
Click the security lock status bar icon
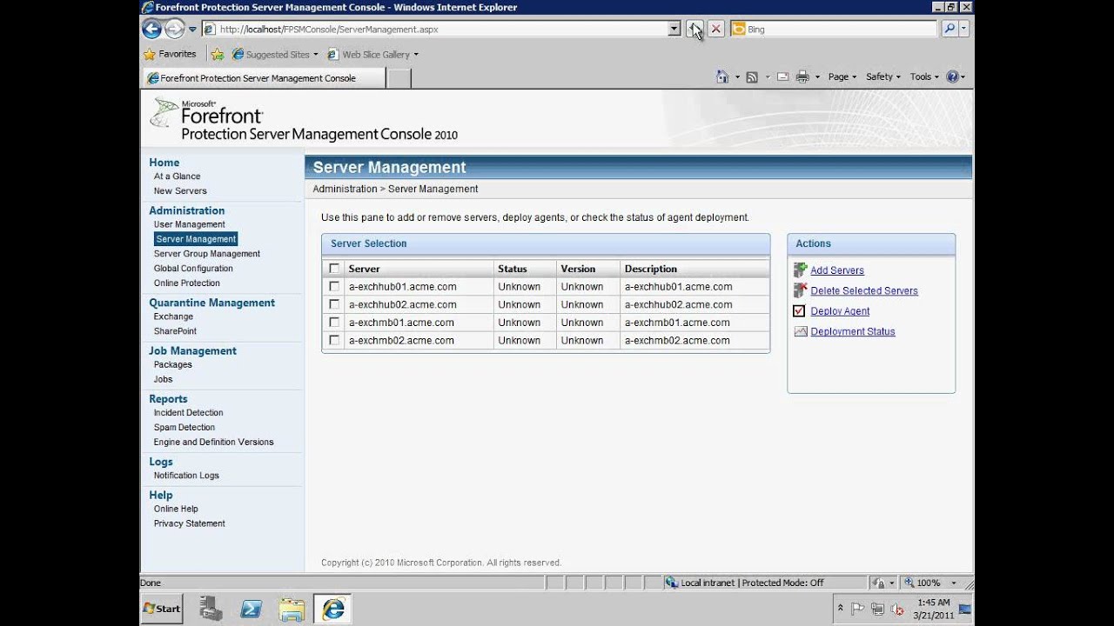coord(879,583)
